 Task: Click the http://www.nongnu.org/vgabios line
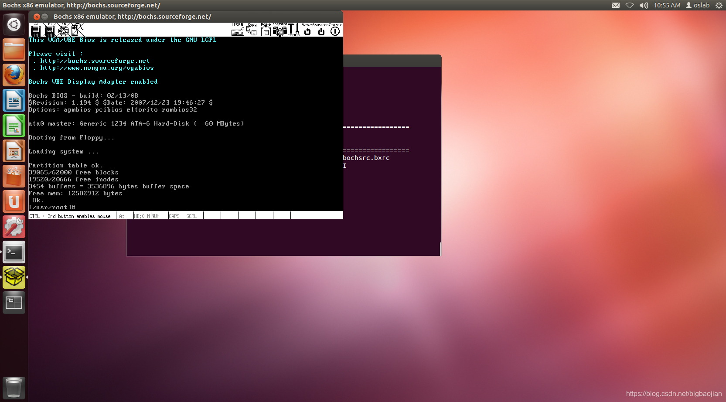coord(97,68)
